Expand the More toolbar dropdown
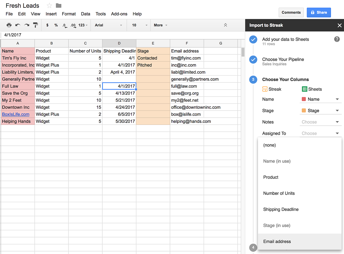344x254 pixels. point(161,25)
